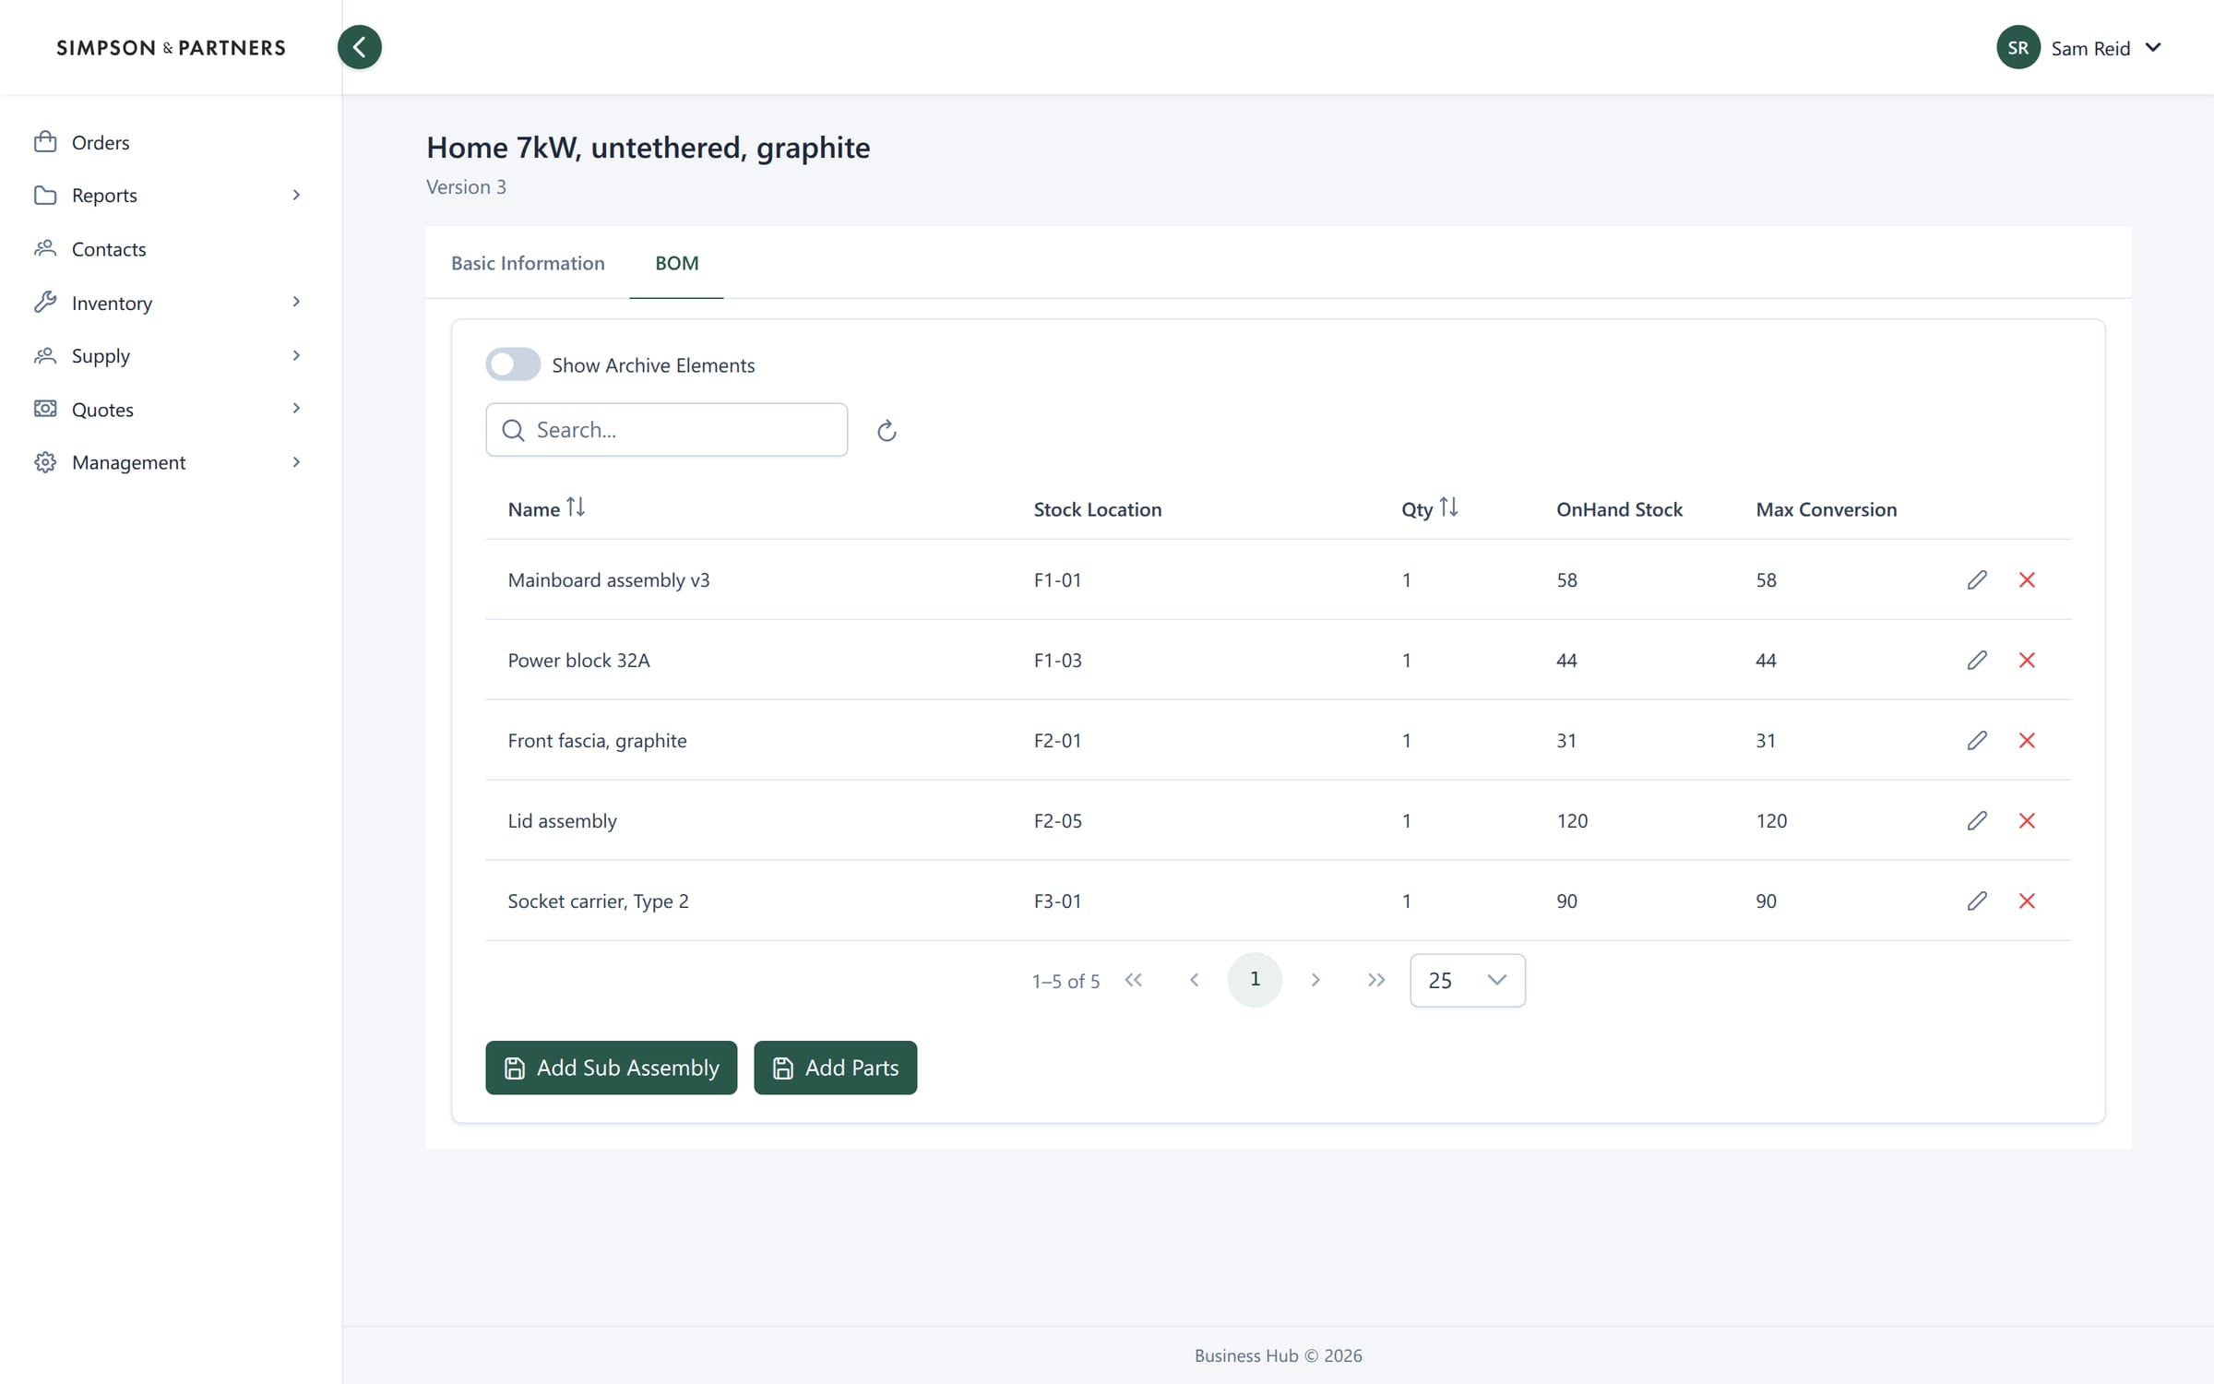Switch to the Basic Information tab
The width and height of the screenshot is (2214, 1384).
[528, 263]
